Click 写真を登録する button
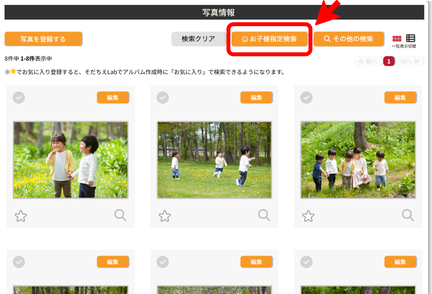 [43, 39]
